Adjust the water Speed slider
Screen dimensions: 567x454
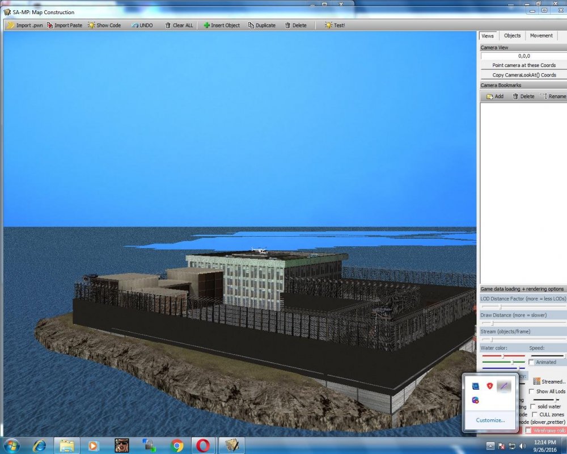548,356
